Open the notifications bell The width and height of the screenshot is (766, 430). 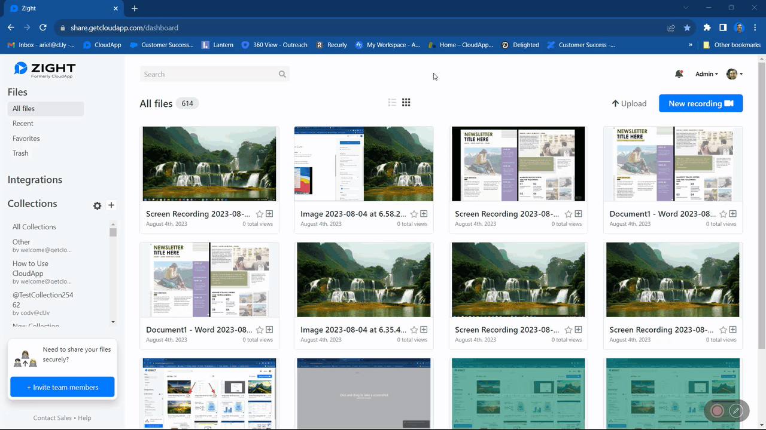pos(679,74)
